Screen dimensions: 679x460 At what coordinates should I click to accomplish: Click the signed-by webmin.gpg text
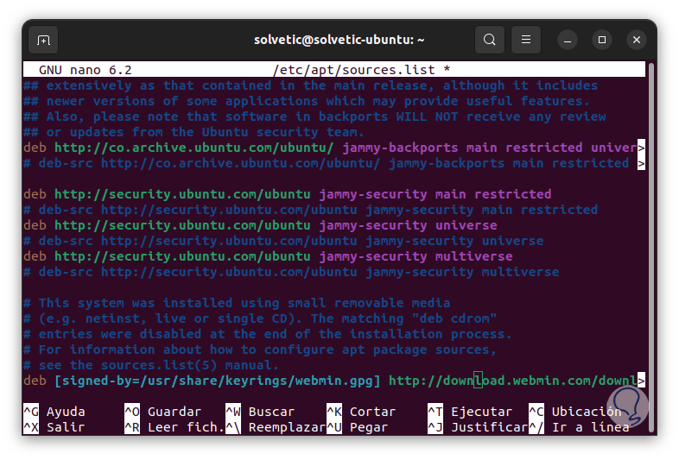point(218,381)
